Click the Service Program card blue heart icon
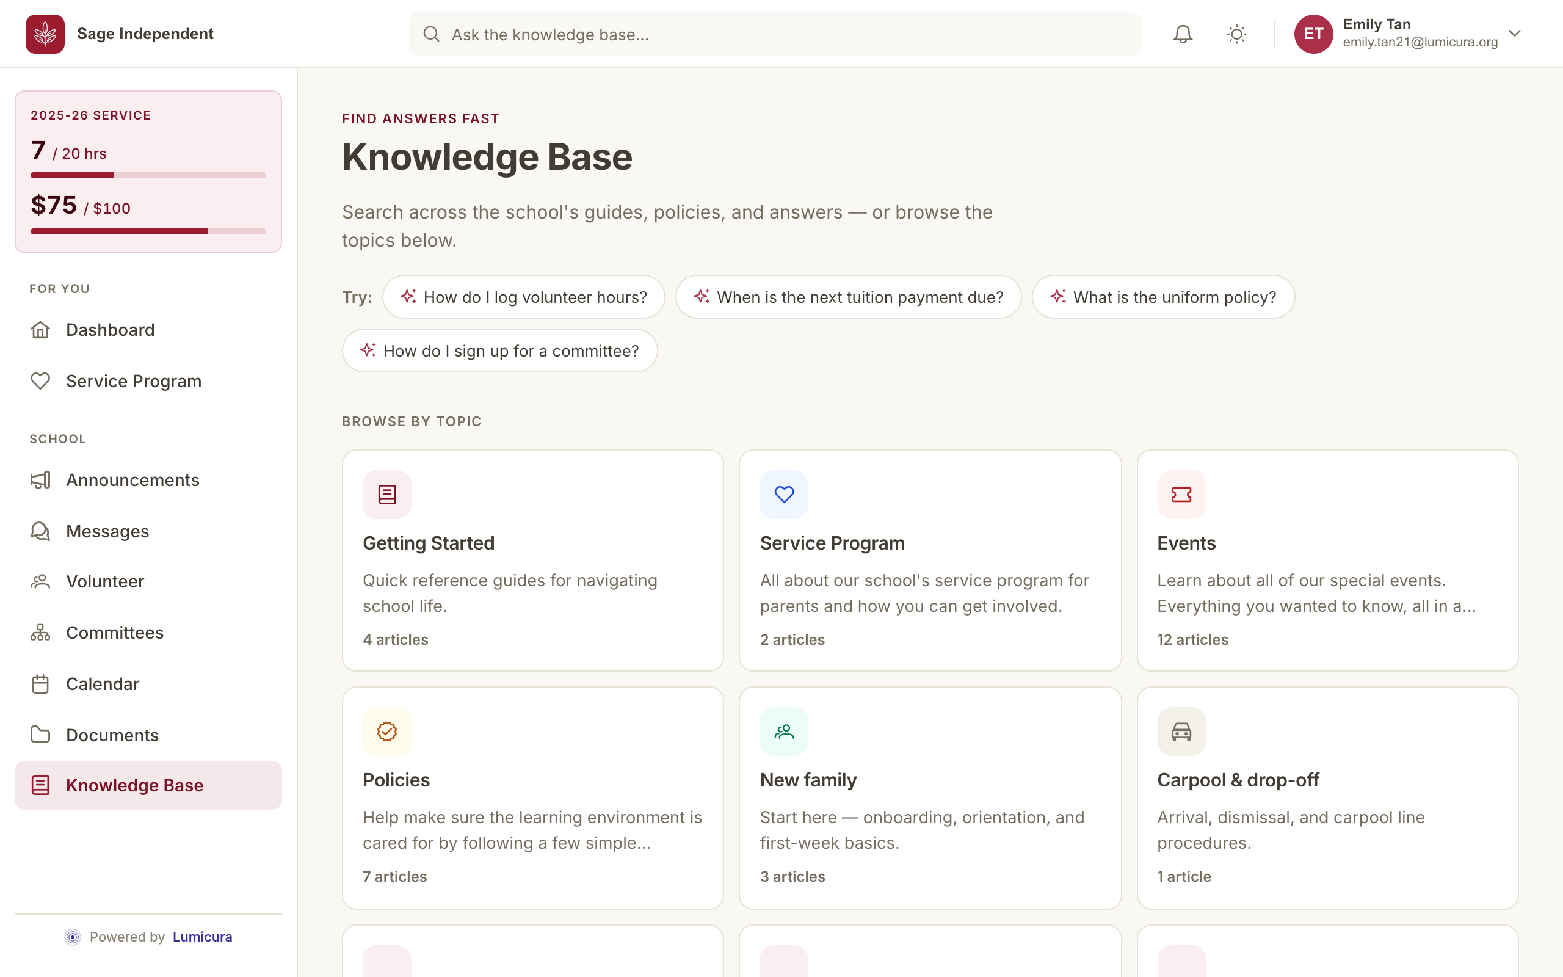The width and height of the screenshot is (1563, 977). (784, 495)
